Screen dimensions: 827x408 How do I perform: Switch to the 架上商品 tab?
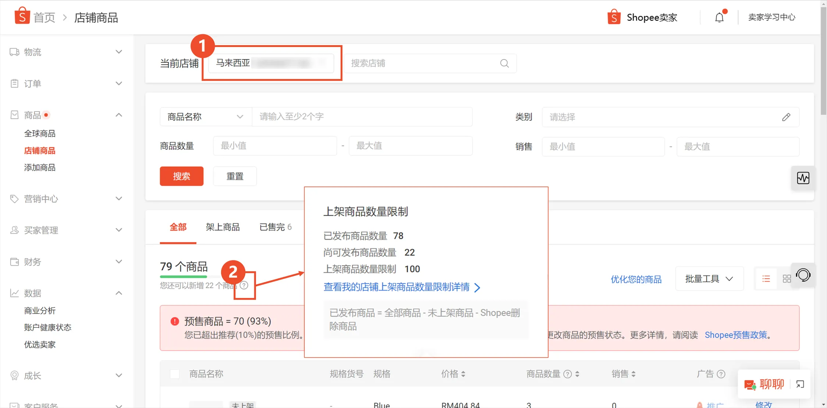point(222,227)
